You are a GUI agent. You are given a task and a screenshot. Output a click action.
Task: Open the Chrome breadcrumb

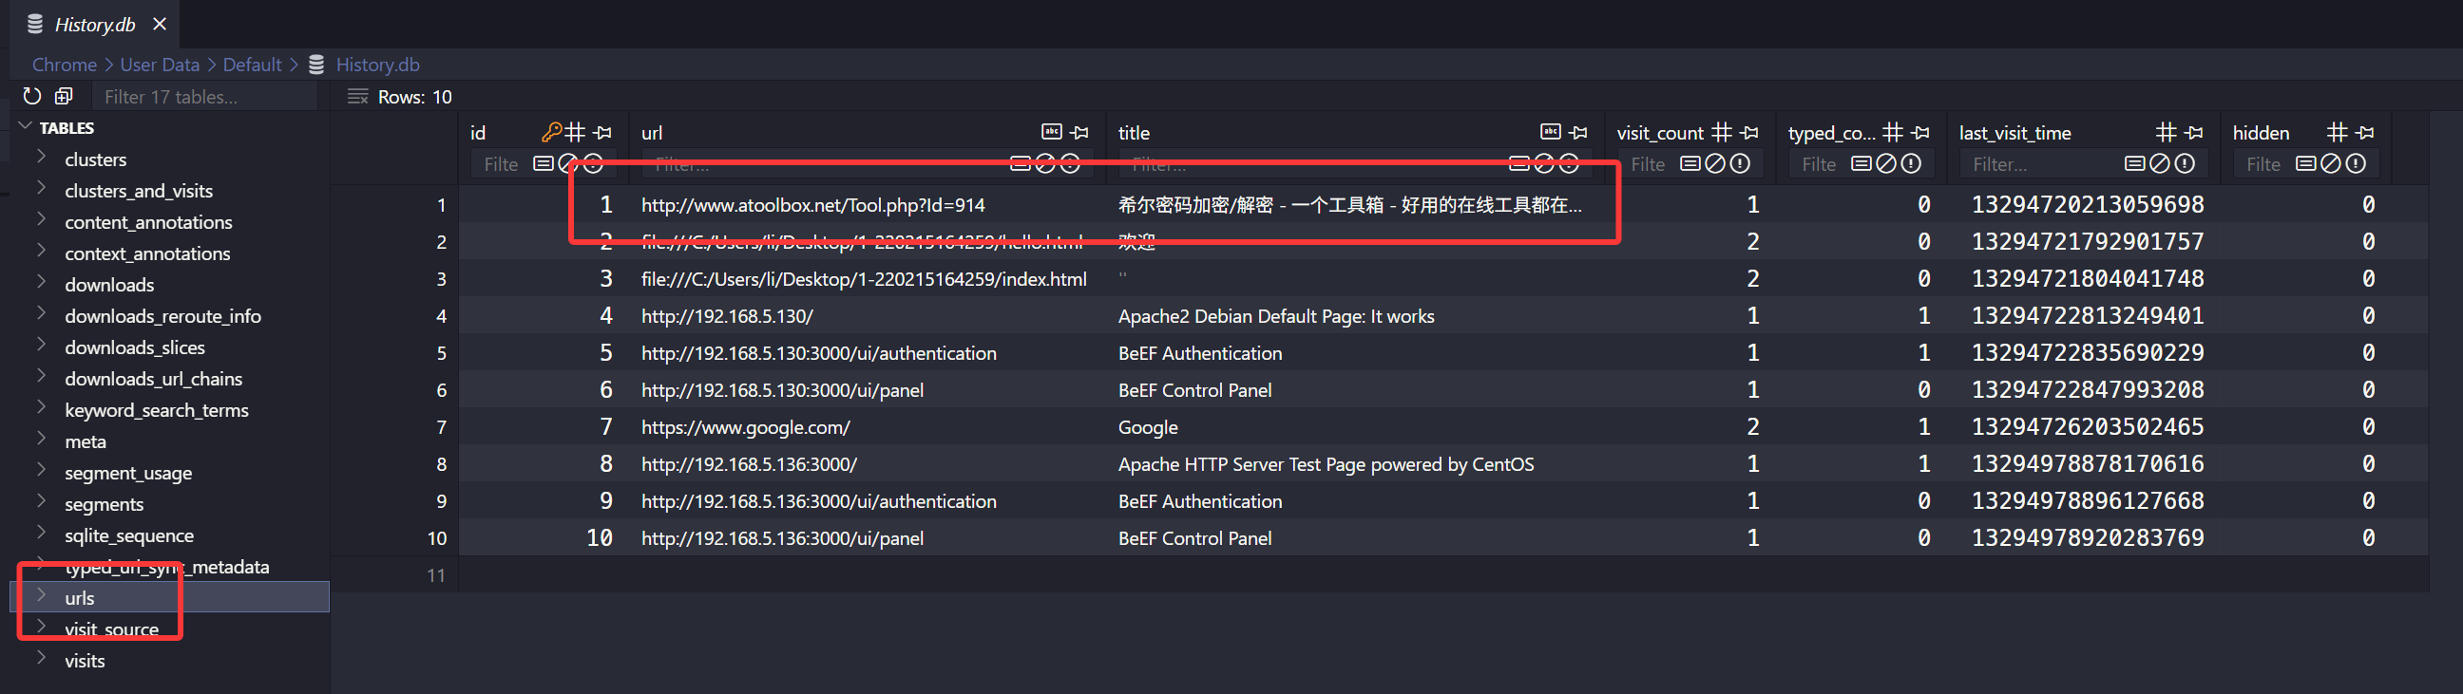(64, 64)
